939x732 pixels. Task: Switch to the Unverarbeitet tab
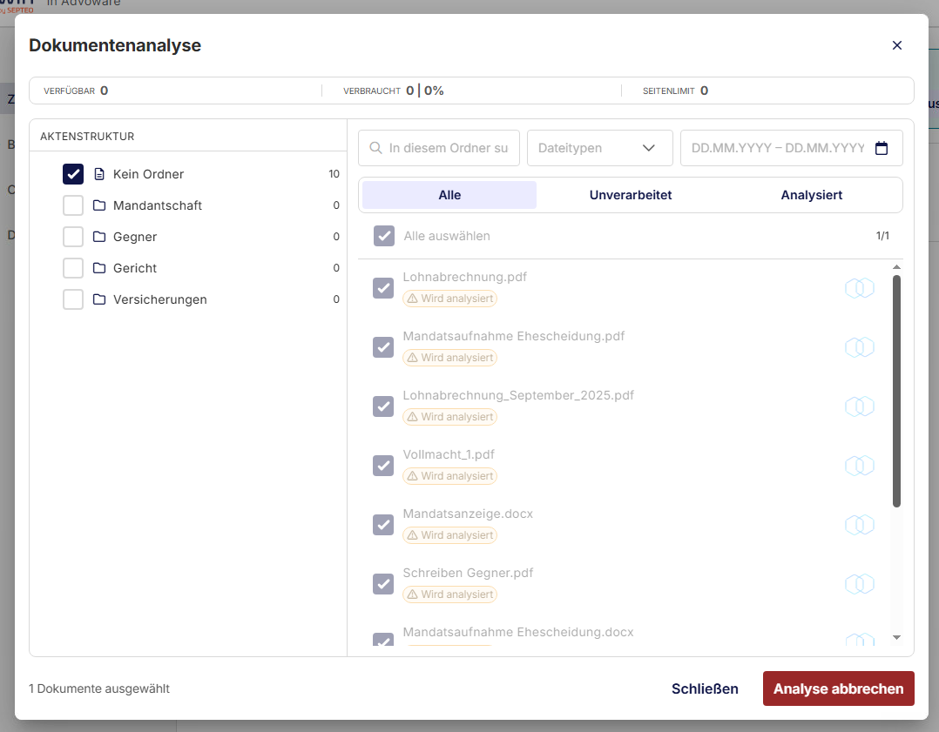(631, 195)
